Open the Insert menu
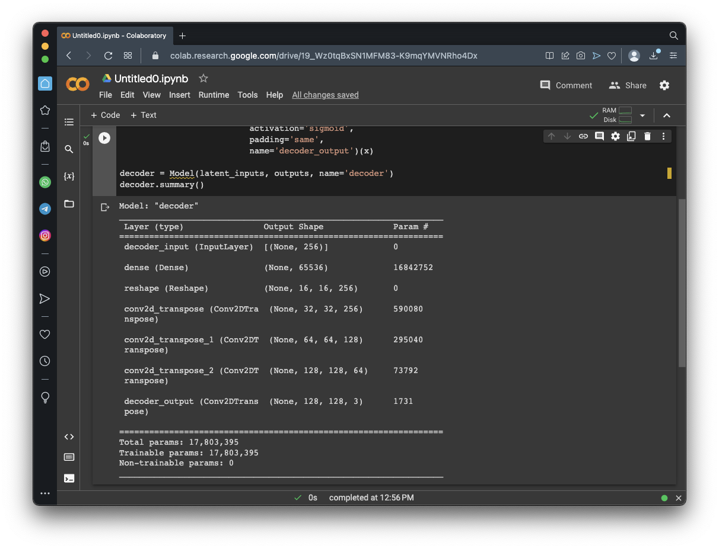 coord(179,95)
